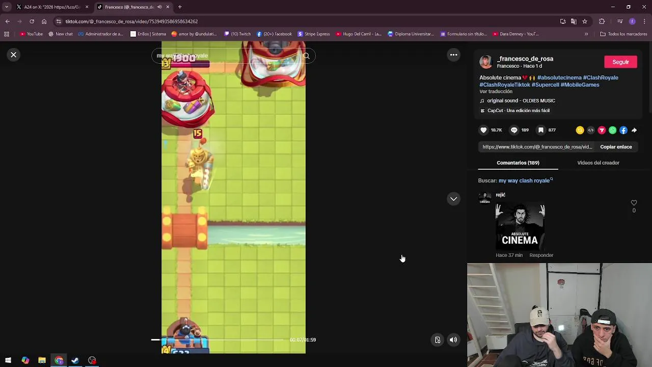Click the install app icon in the address bar
The height and width of the screenshot is (367, 652).
[x=563, y=21]
